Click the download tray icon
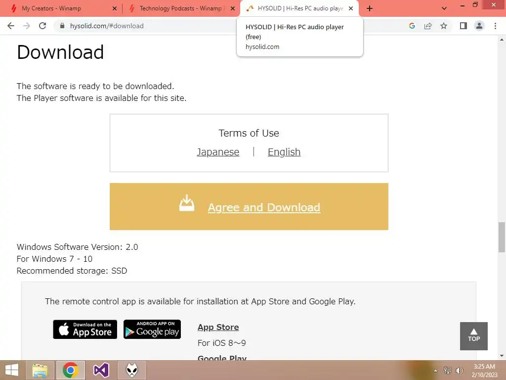Screen dimensions: 506x380 pyautogui.click(x=187, y=203)
